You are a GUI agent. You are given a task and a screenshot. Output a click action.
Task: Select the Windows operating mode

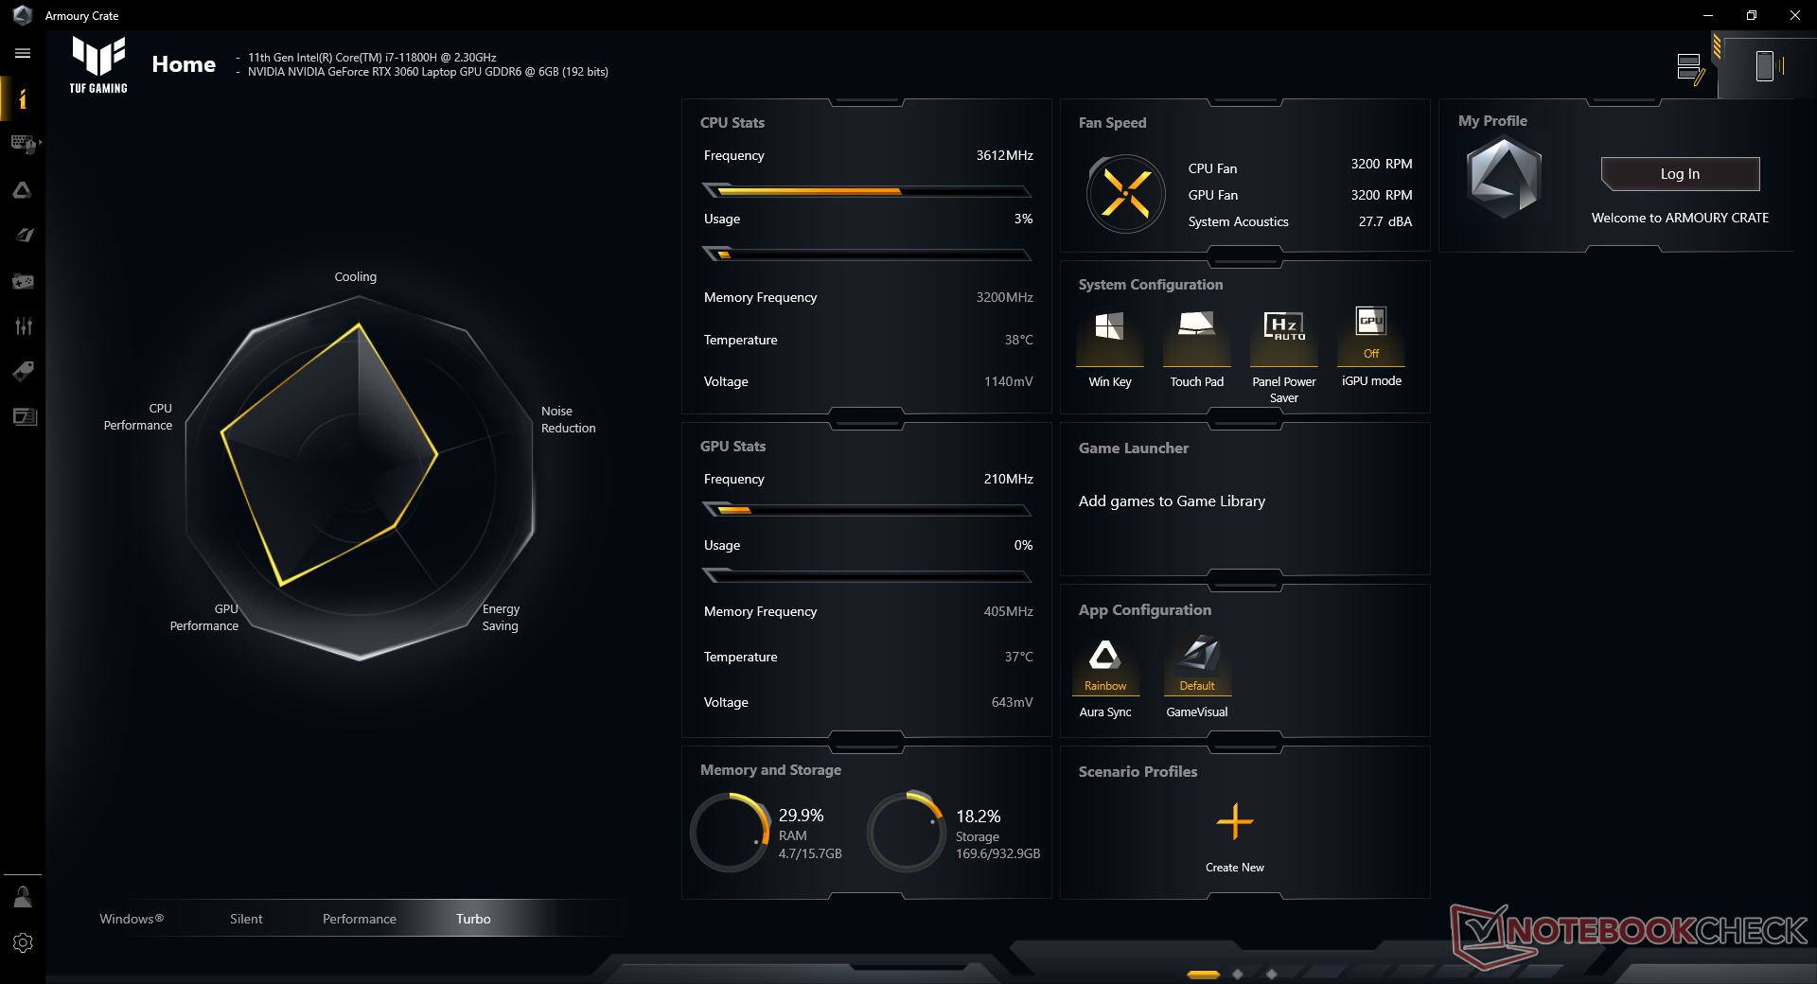(x=132, y=919)
